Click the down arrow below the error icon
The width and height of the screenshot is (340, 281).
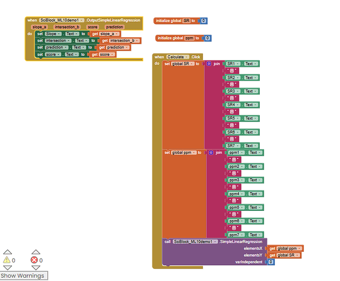[x=36, y=268]
